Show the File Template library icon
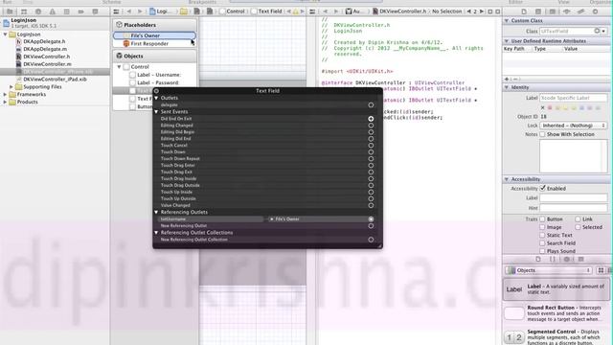613x345 pixels. (x=538, y=259)
